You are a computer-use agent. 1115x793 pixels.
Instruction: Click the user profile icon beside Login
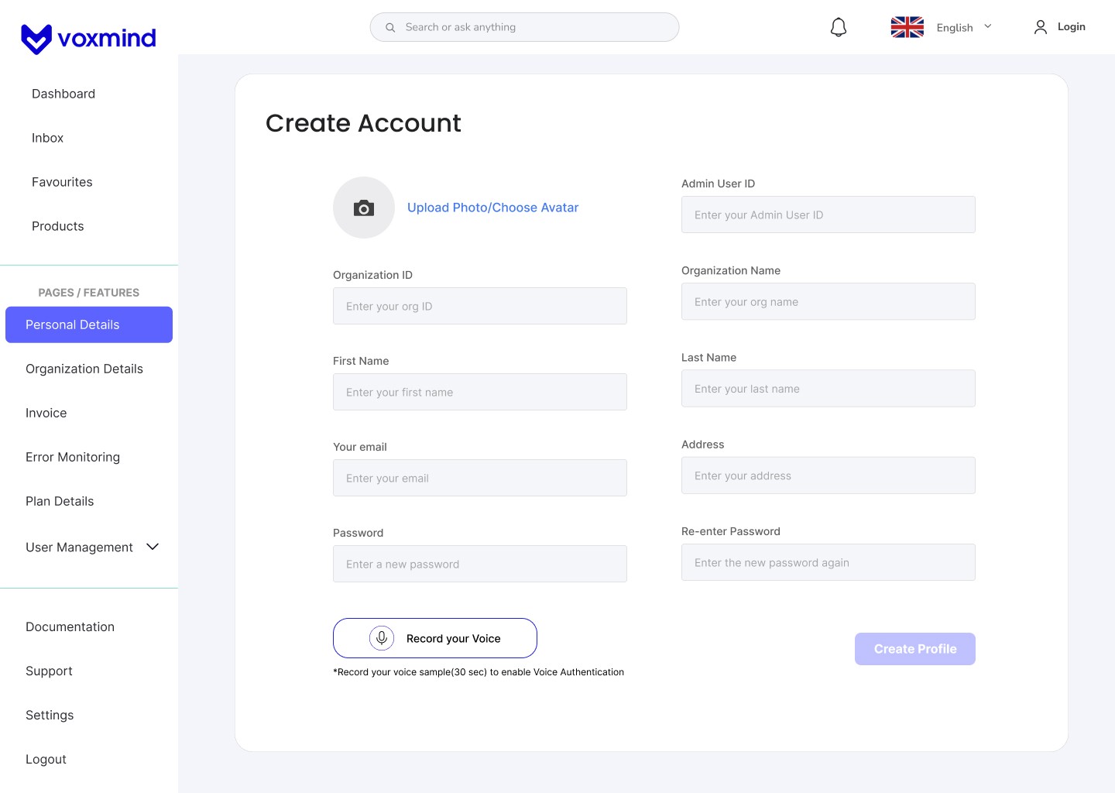tap(1041, 27)
